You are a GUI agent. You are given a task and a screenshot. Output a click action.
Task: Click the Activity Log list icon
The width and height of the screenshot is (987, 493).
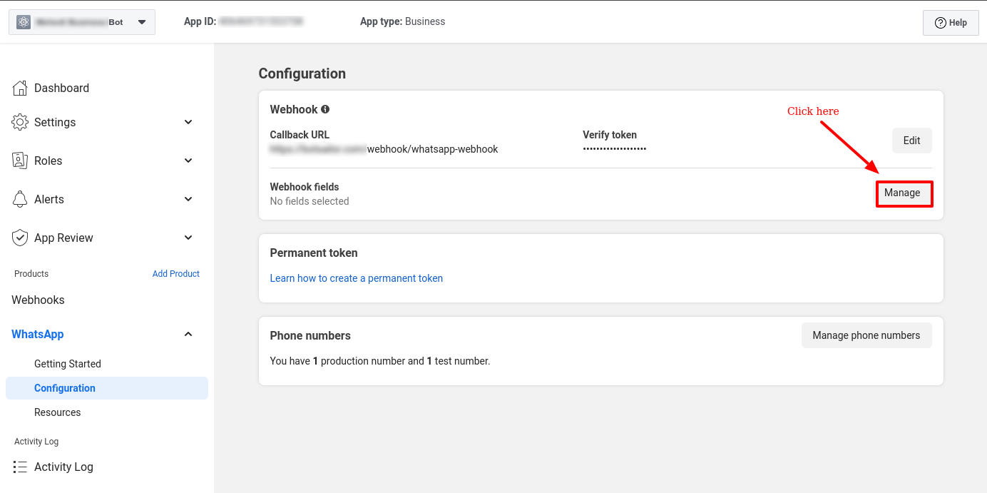[x=20, y=467]
